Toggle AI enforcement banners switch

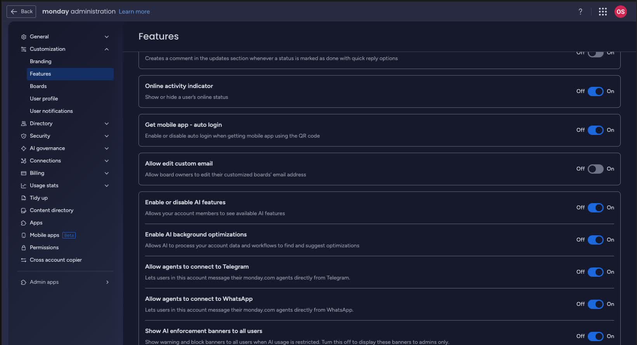click(595, 336)
